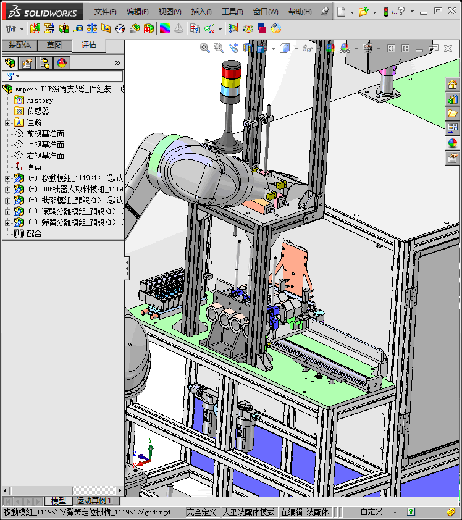Click the Apply Scene icon
Viewport: 462px width, 520px height.
[345, 48]
